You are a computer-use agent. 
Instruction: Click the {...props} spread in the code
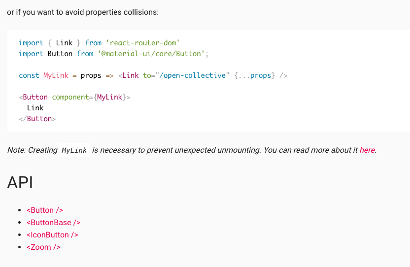coord(254,75)
